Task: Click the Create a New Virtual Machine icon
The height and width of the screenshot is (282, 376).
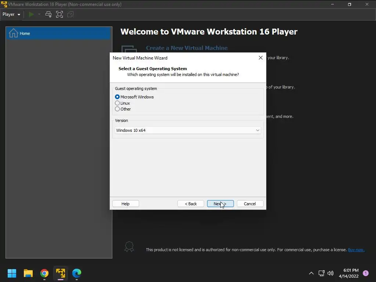Action: click(129, 49)
